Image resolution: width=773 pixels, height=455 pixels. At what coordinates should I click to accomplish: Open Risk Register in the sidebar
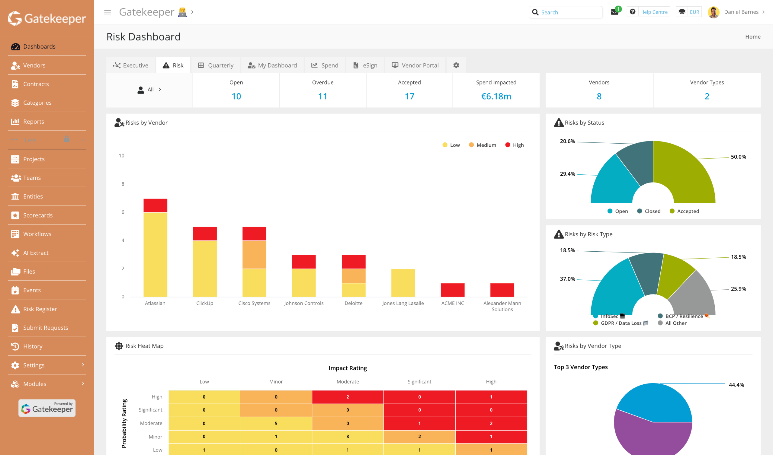click(40, 309)
